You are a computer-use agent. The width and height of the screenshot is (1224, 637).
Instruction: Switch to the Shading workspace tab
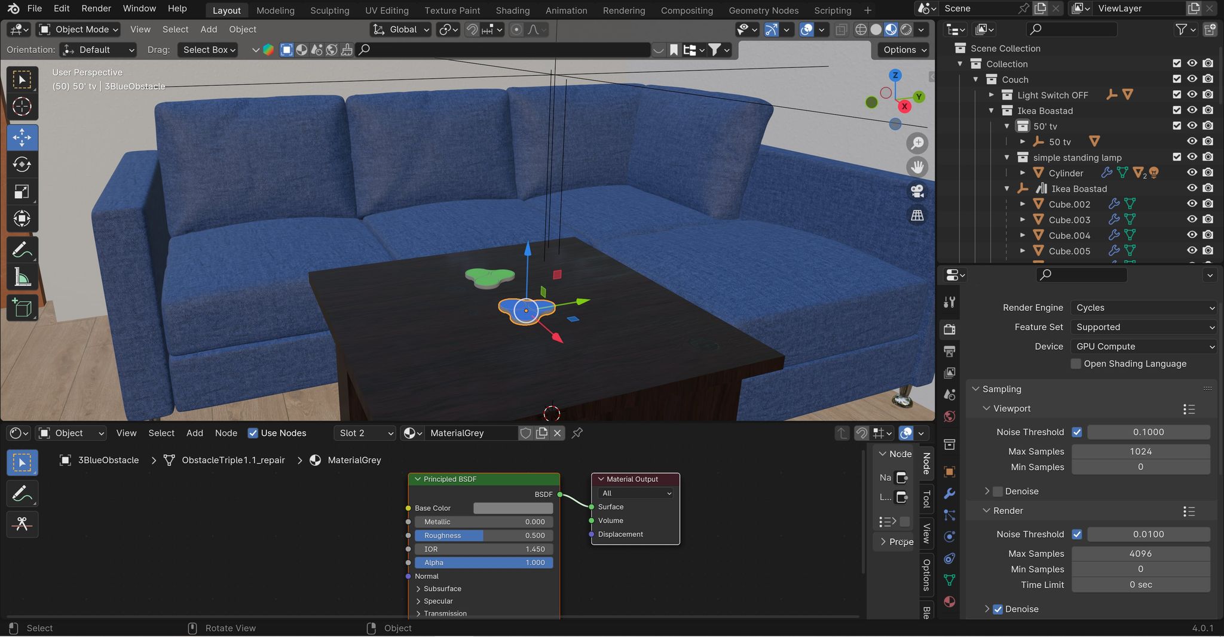(512, 10)
